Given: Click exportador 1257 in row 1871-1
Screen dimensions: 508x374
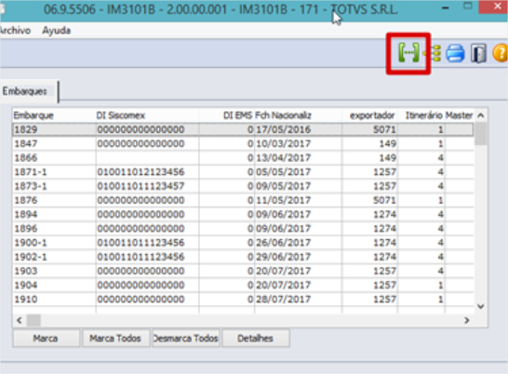Looking at the screenshot, I should pos(384,172).
